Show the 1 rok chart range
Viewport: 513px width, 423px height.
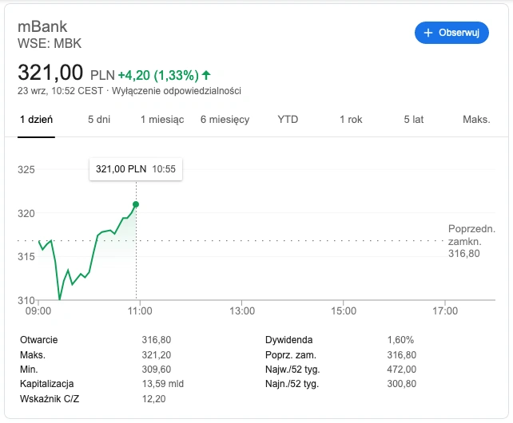(x=351, y=120)
